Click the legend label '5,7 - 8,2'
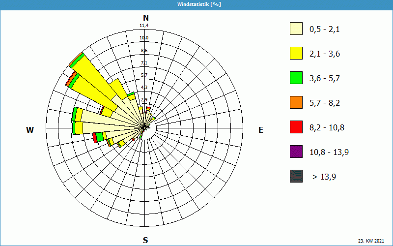 click(x=325, y=103)
